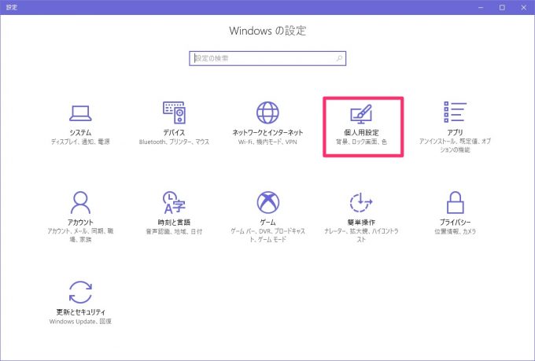Viewport: 535px width, 361px height.
Task: Click the search magnifier icon
Action: point(339,58)
